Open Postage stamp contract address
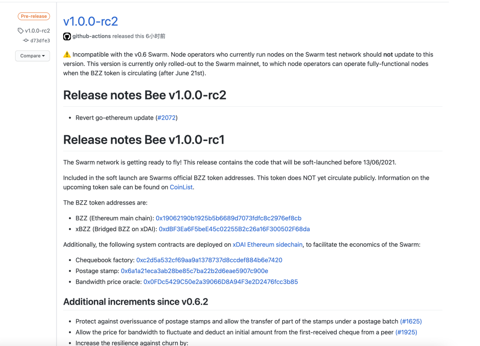480x346 pixels. 194,271
